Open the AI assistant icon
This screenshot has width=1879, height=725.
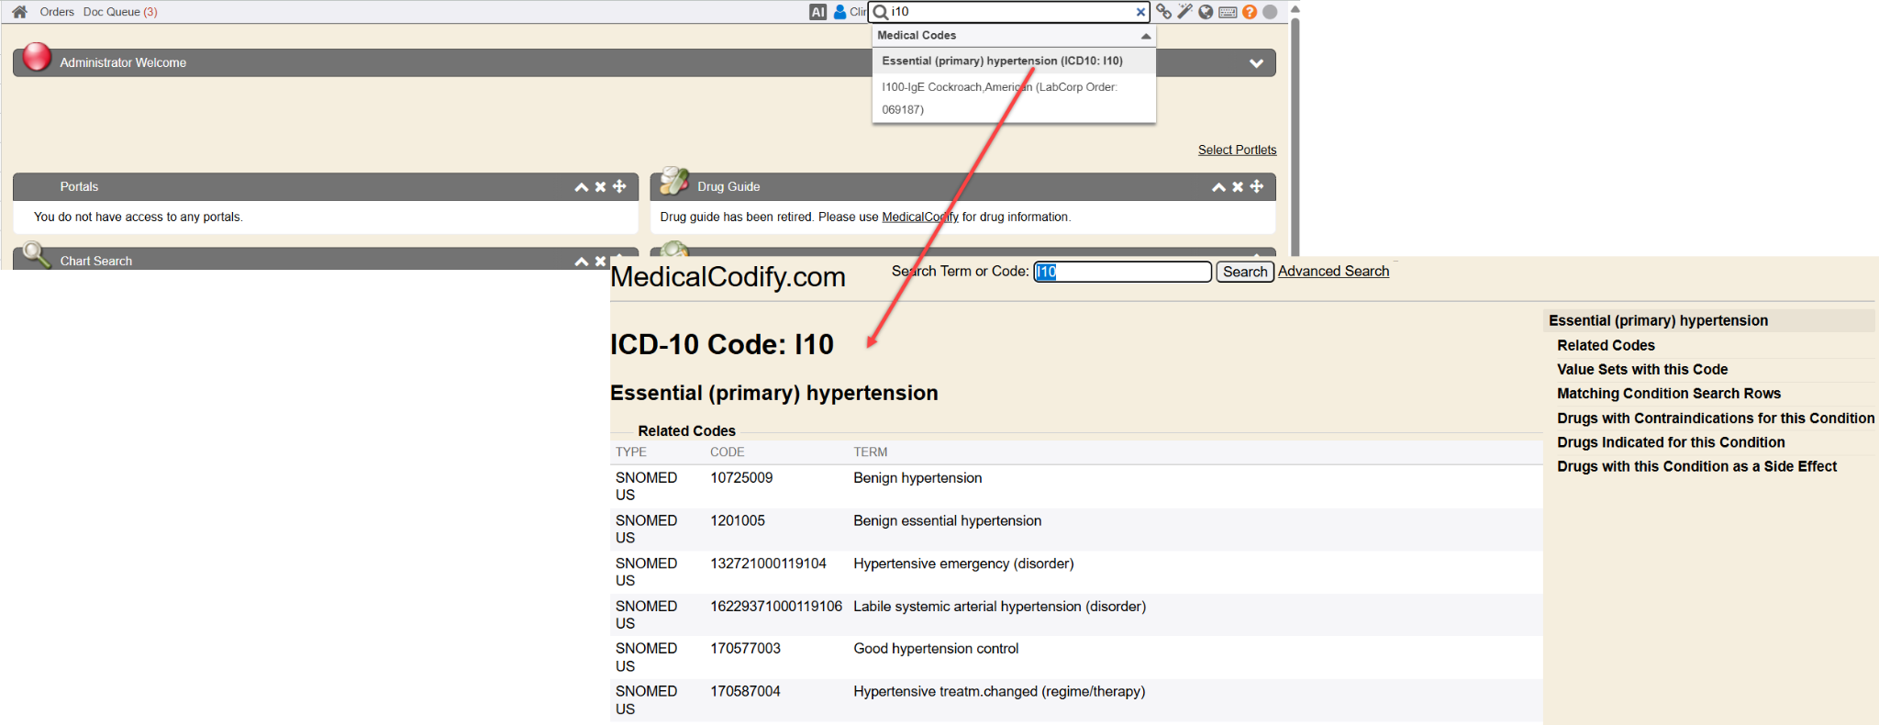(x=817, y=12)
